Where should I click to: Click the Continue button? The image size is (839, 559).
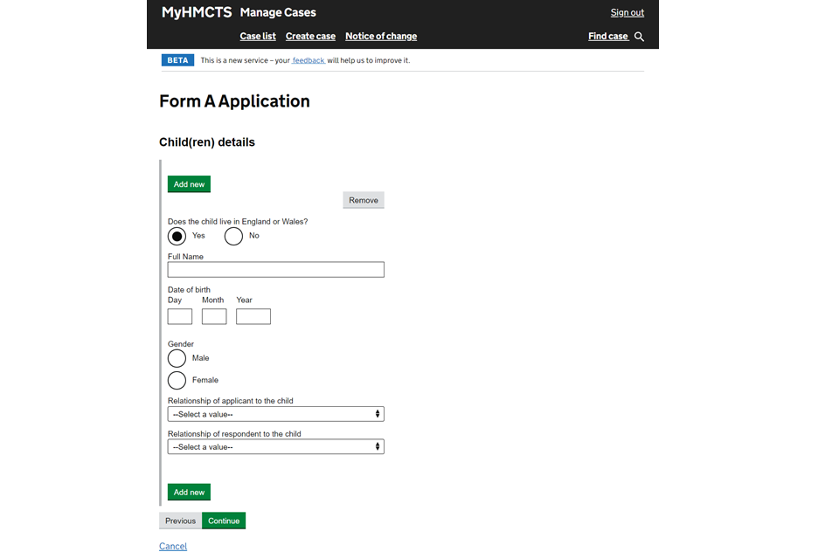pyautogui.click(x=224, y=521)
